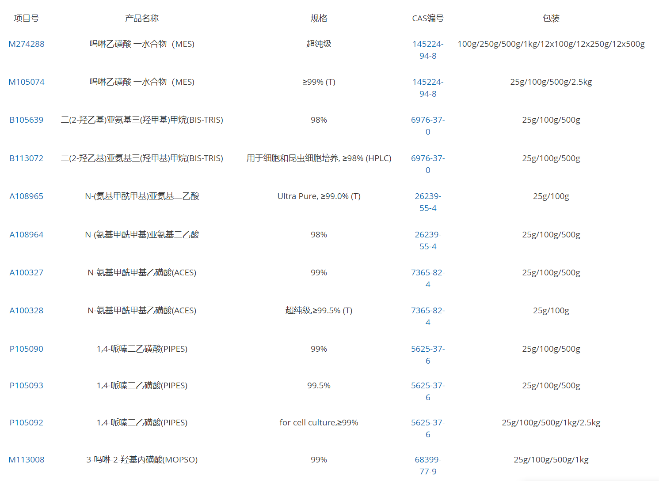Click packaging 25g/100g/500g/2.5kg cell

click(x=551, y=82)
